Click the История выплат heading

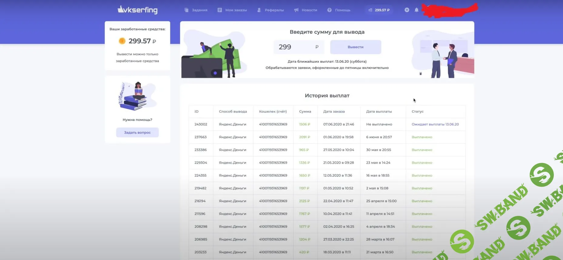[x=327, y=95]
